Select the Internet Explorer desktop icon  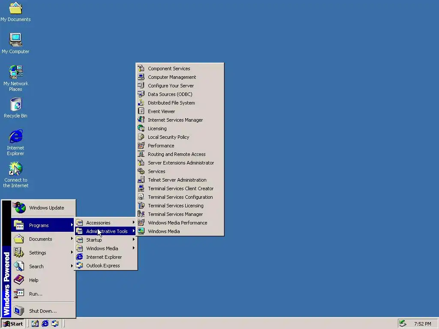[16, 142]
